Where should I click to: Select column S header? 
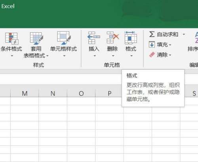pyautogui.click(x=194, y=93)
